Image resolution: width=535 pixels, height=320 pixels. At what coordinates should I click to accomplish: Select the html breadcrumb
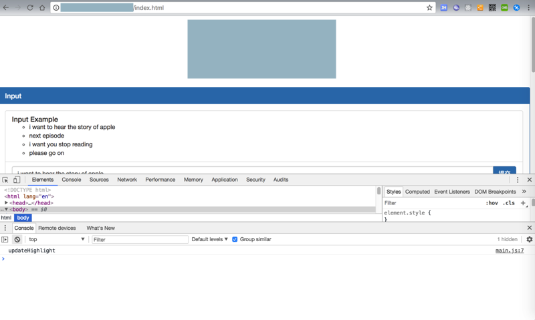click(x=6, y=218)
